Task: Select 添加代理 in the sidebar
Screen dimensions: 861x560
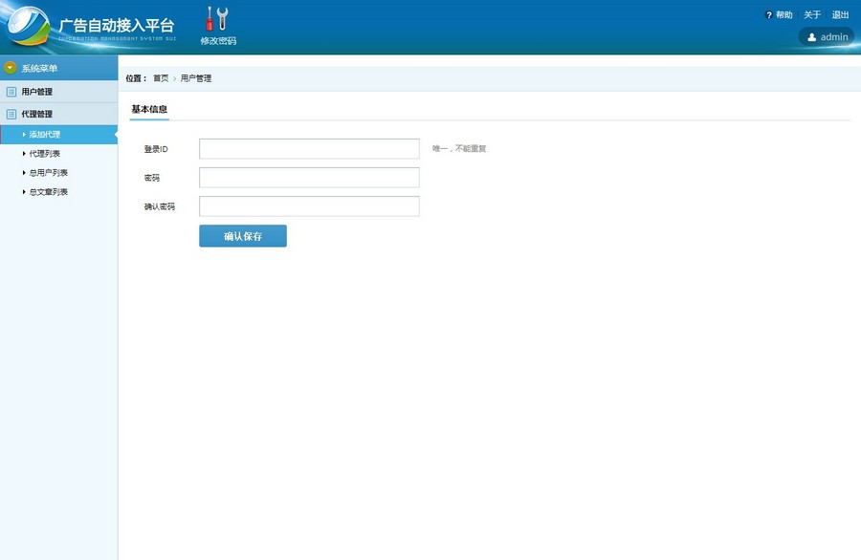Action: tap(45, 135)
